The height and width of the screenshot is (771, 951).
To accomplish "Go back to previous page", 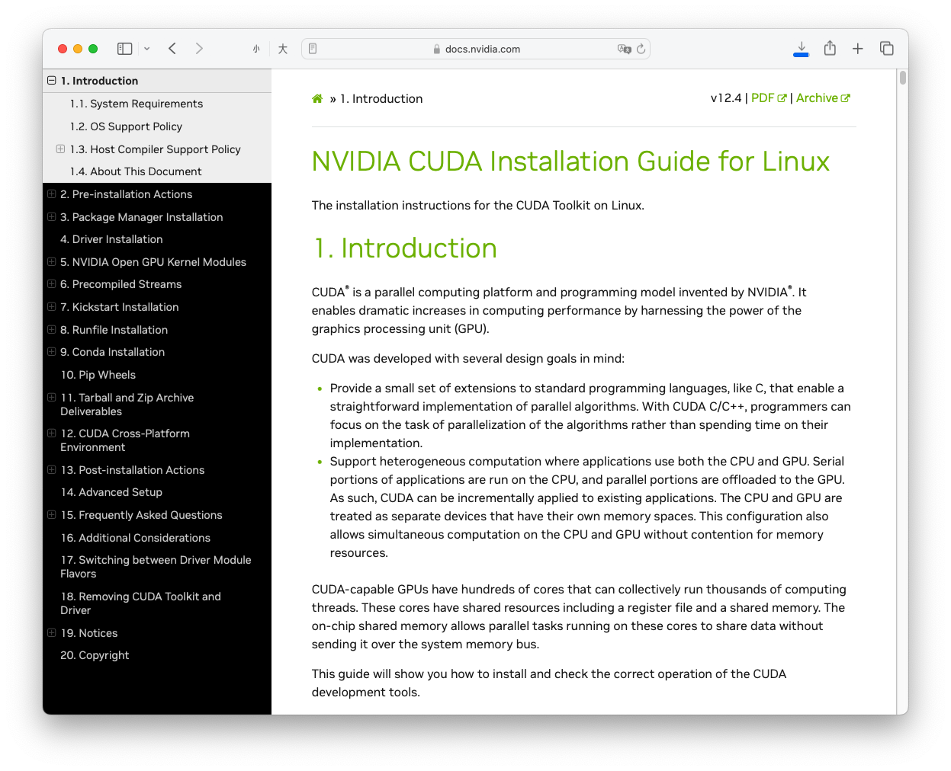I will click(x=172, y=49).
